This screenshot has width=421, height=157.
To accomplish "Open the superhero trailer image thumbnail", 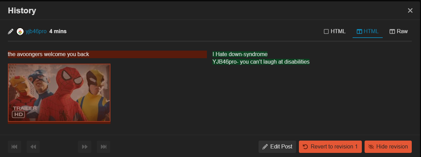I will 59,92.
